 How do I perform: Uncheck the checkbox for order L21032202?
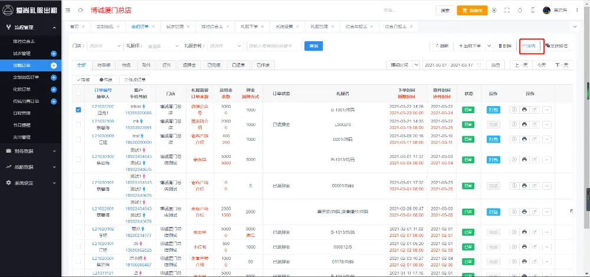(78, 110)
